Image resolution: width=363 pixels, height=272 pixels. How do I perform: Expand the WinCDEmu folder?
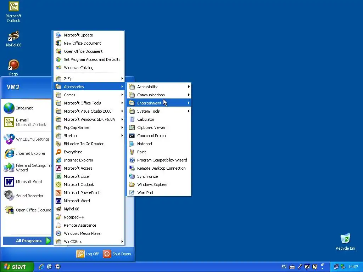[89, 242]
